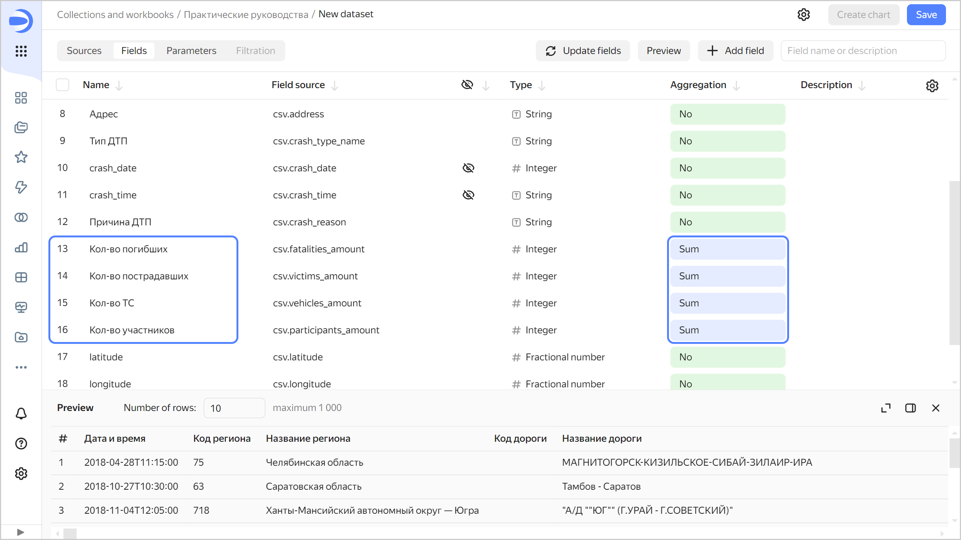Open table column settings gear icon
Viewport: 961px width, 540px height.
[x=932, y=86]
